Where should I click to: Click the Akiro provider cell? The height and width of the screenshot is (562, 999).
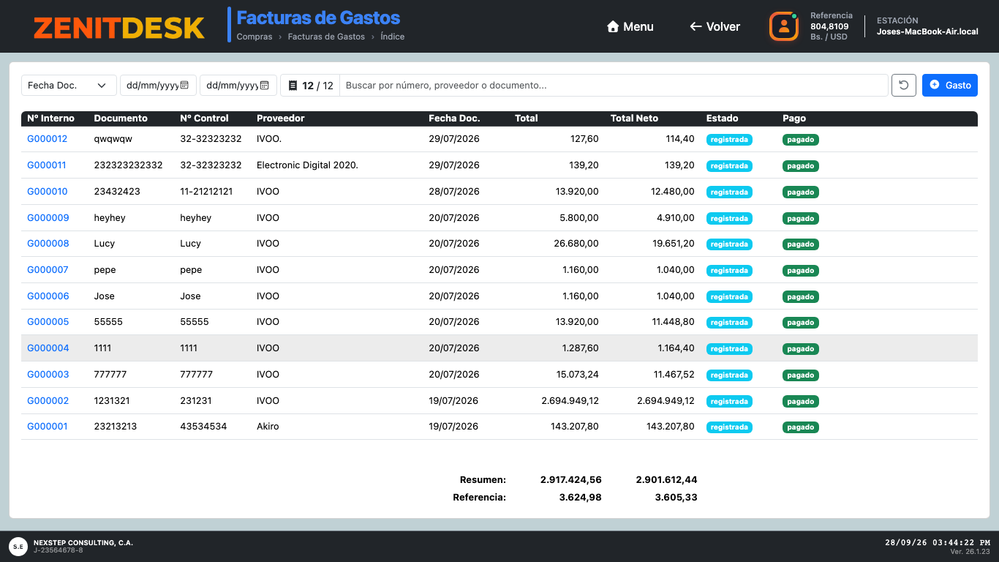pyautogui.click(x=268, y=427)
